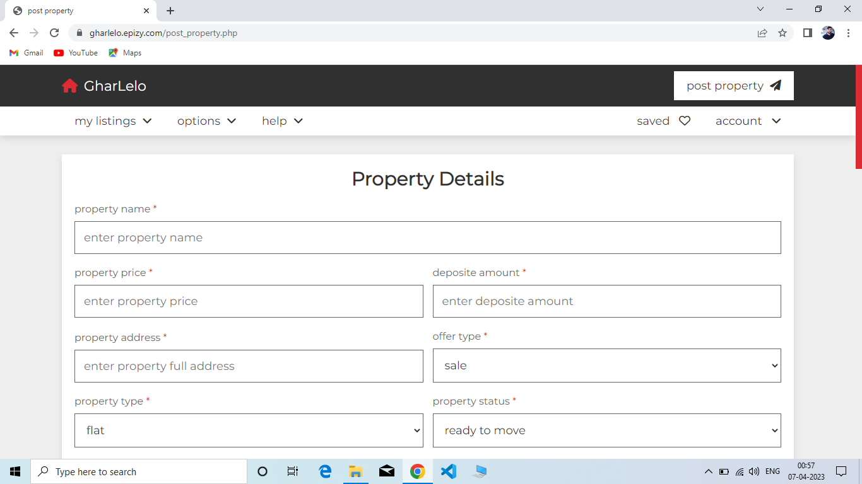Open a new browser tab with plus

170,11
